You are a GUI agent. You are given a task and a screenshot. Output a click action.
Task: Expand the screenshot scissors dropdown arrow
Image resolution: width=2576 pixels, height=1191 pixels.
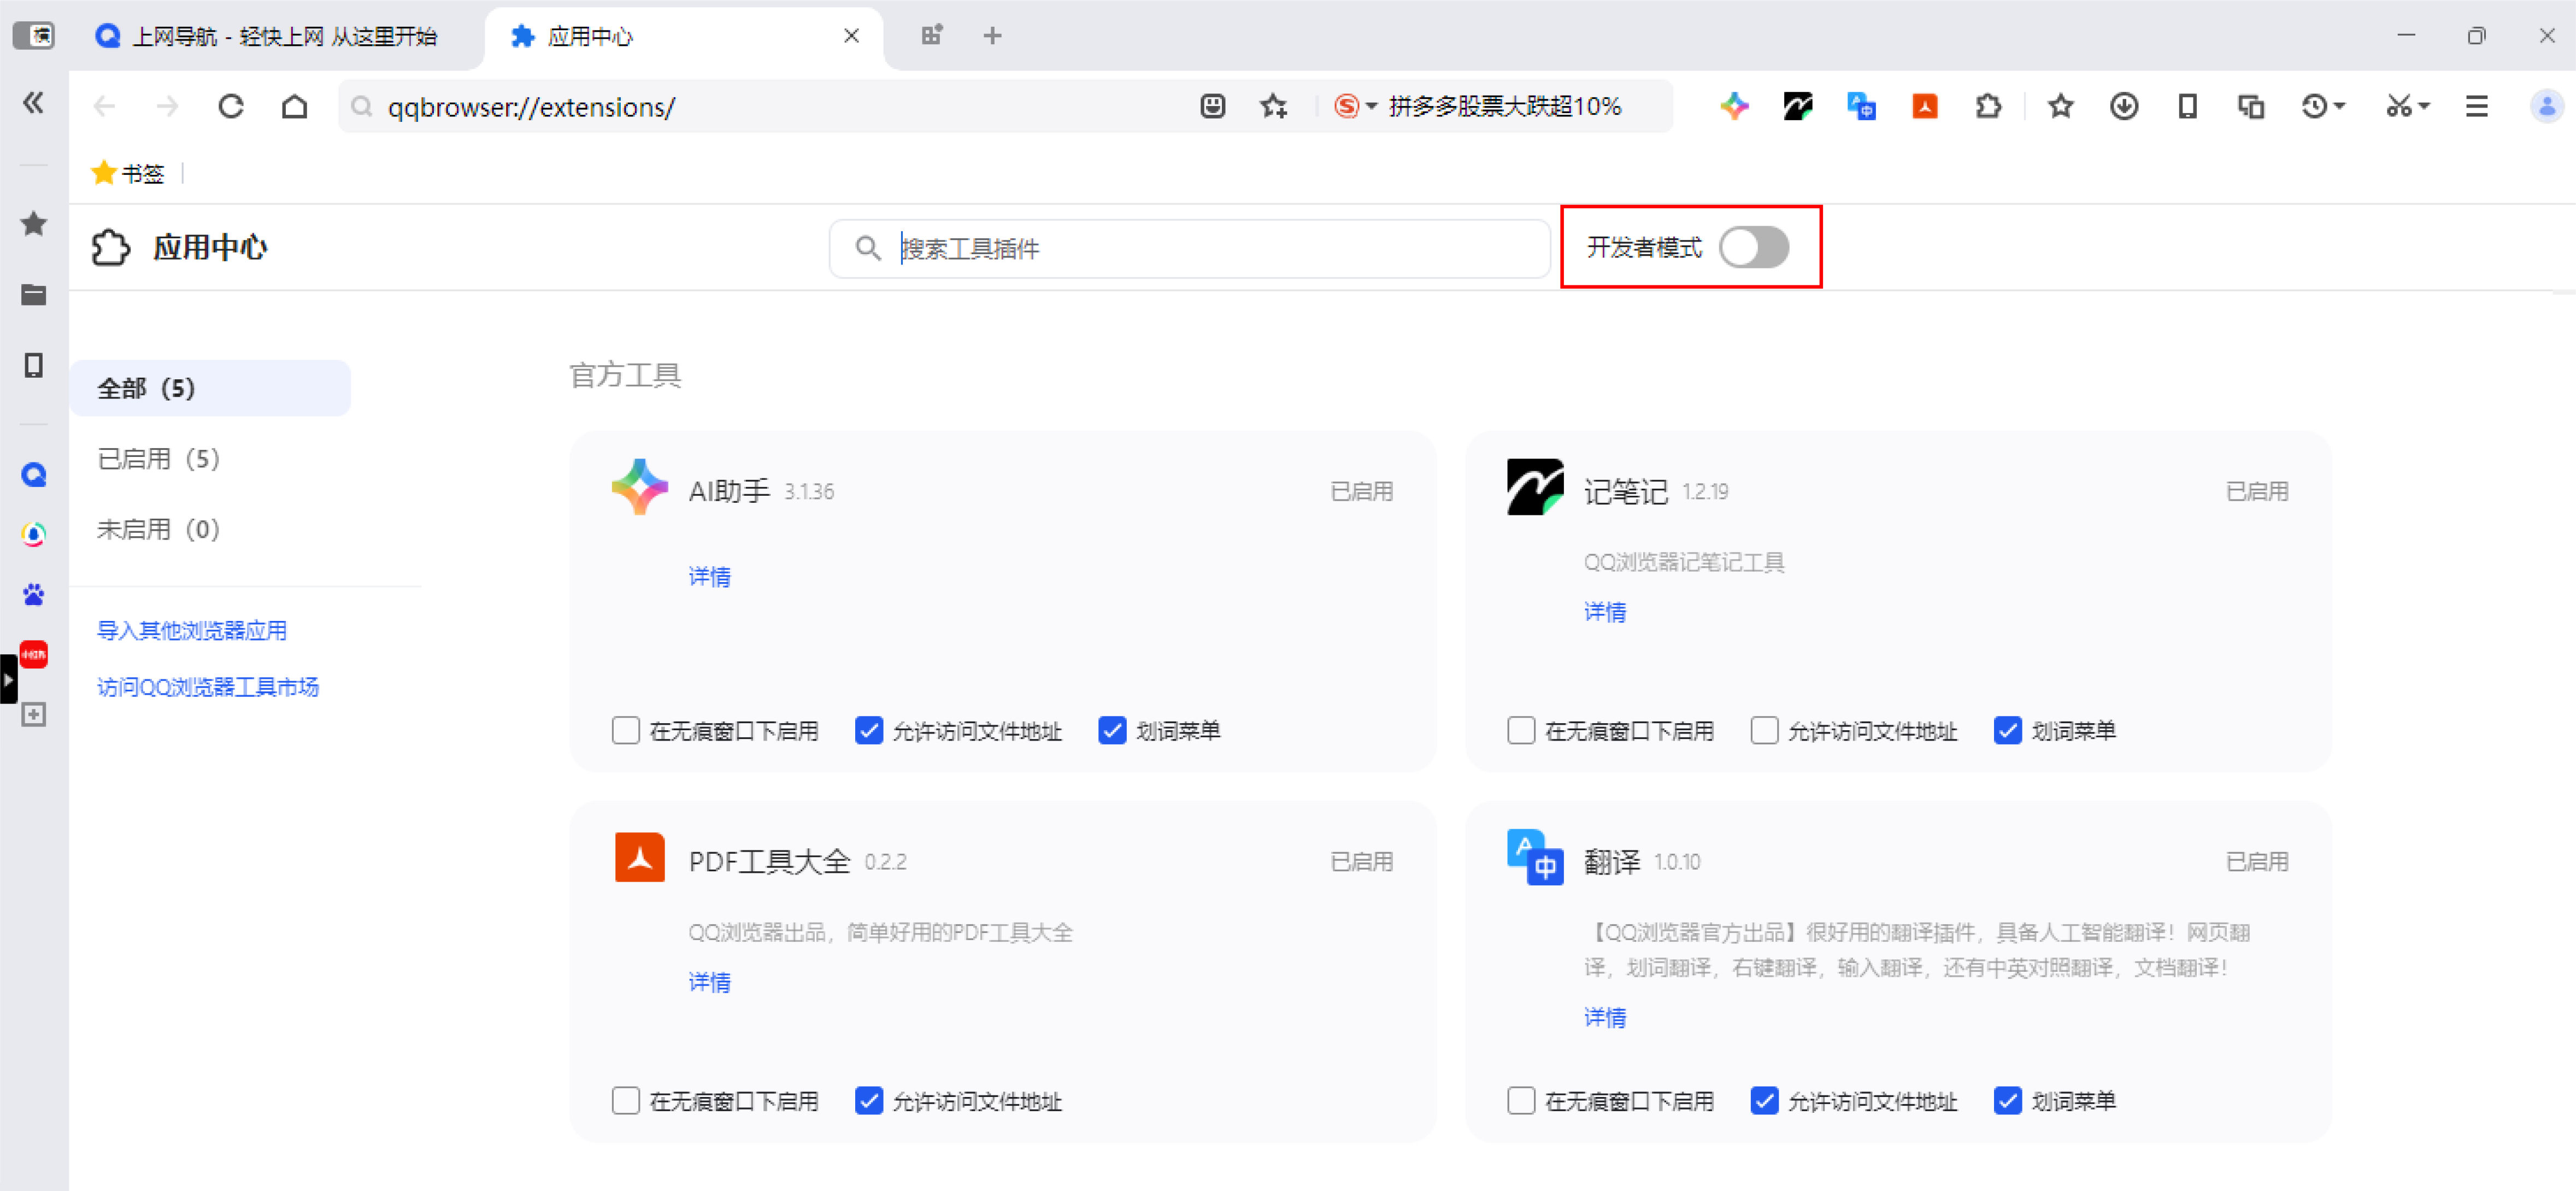click(x=2423, y=106)
